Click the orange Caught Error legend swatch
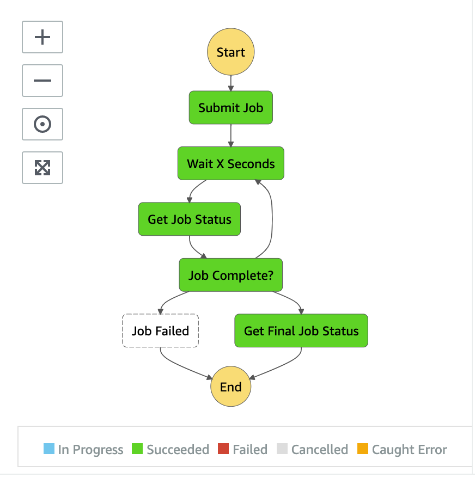Screen dimensions: 475x478 point(363,449)
